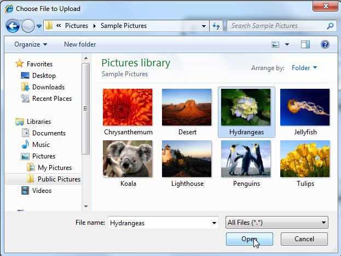
Task: Click the navigation pane scrollbar thumb
Action: point(86,109)
